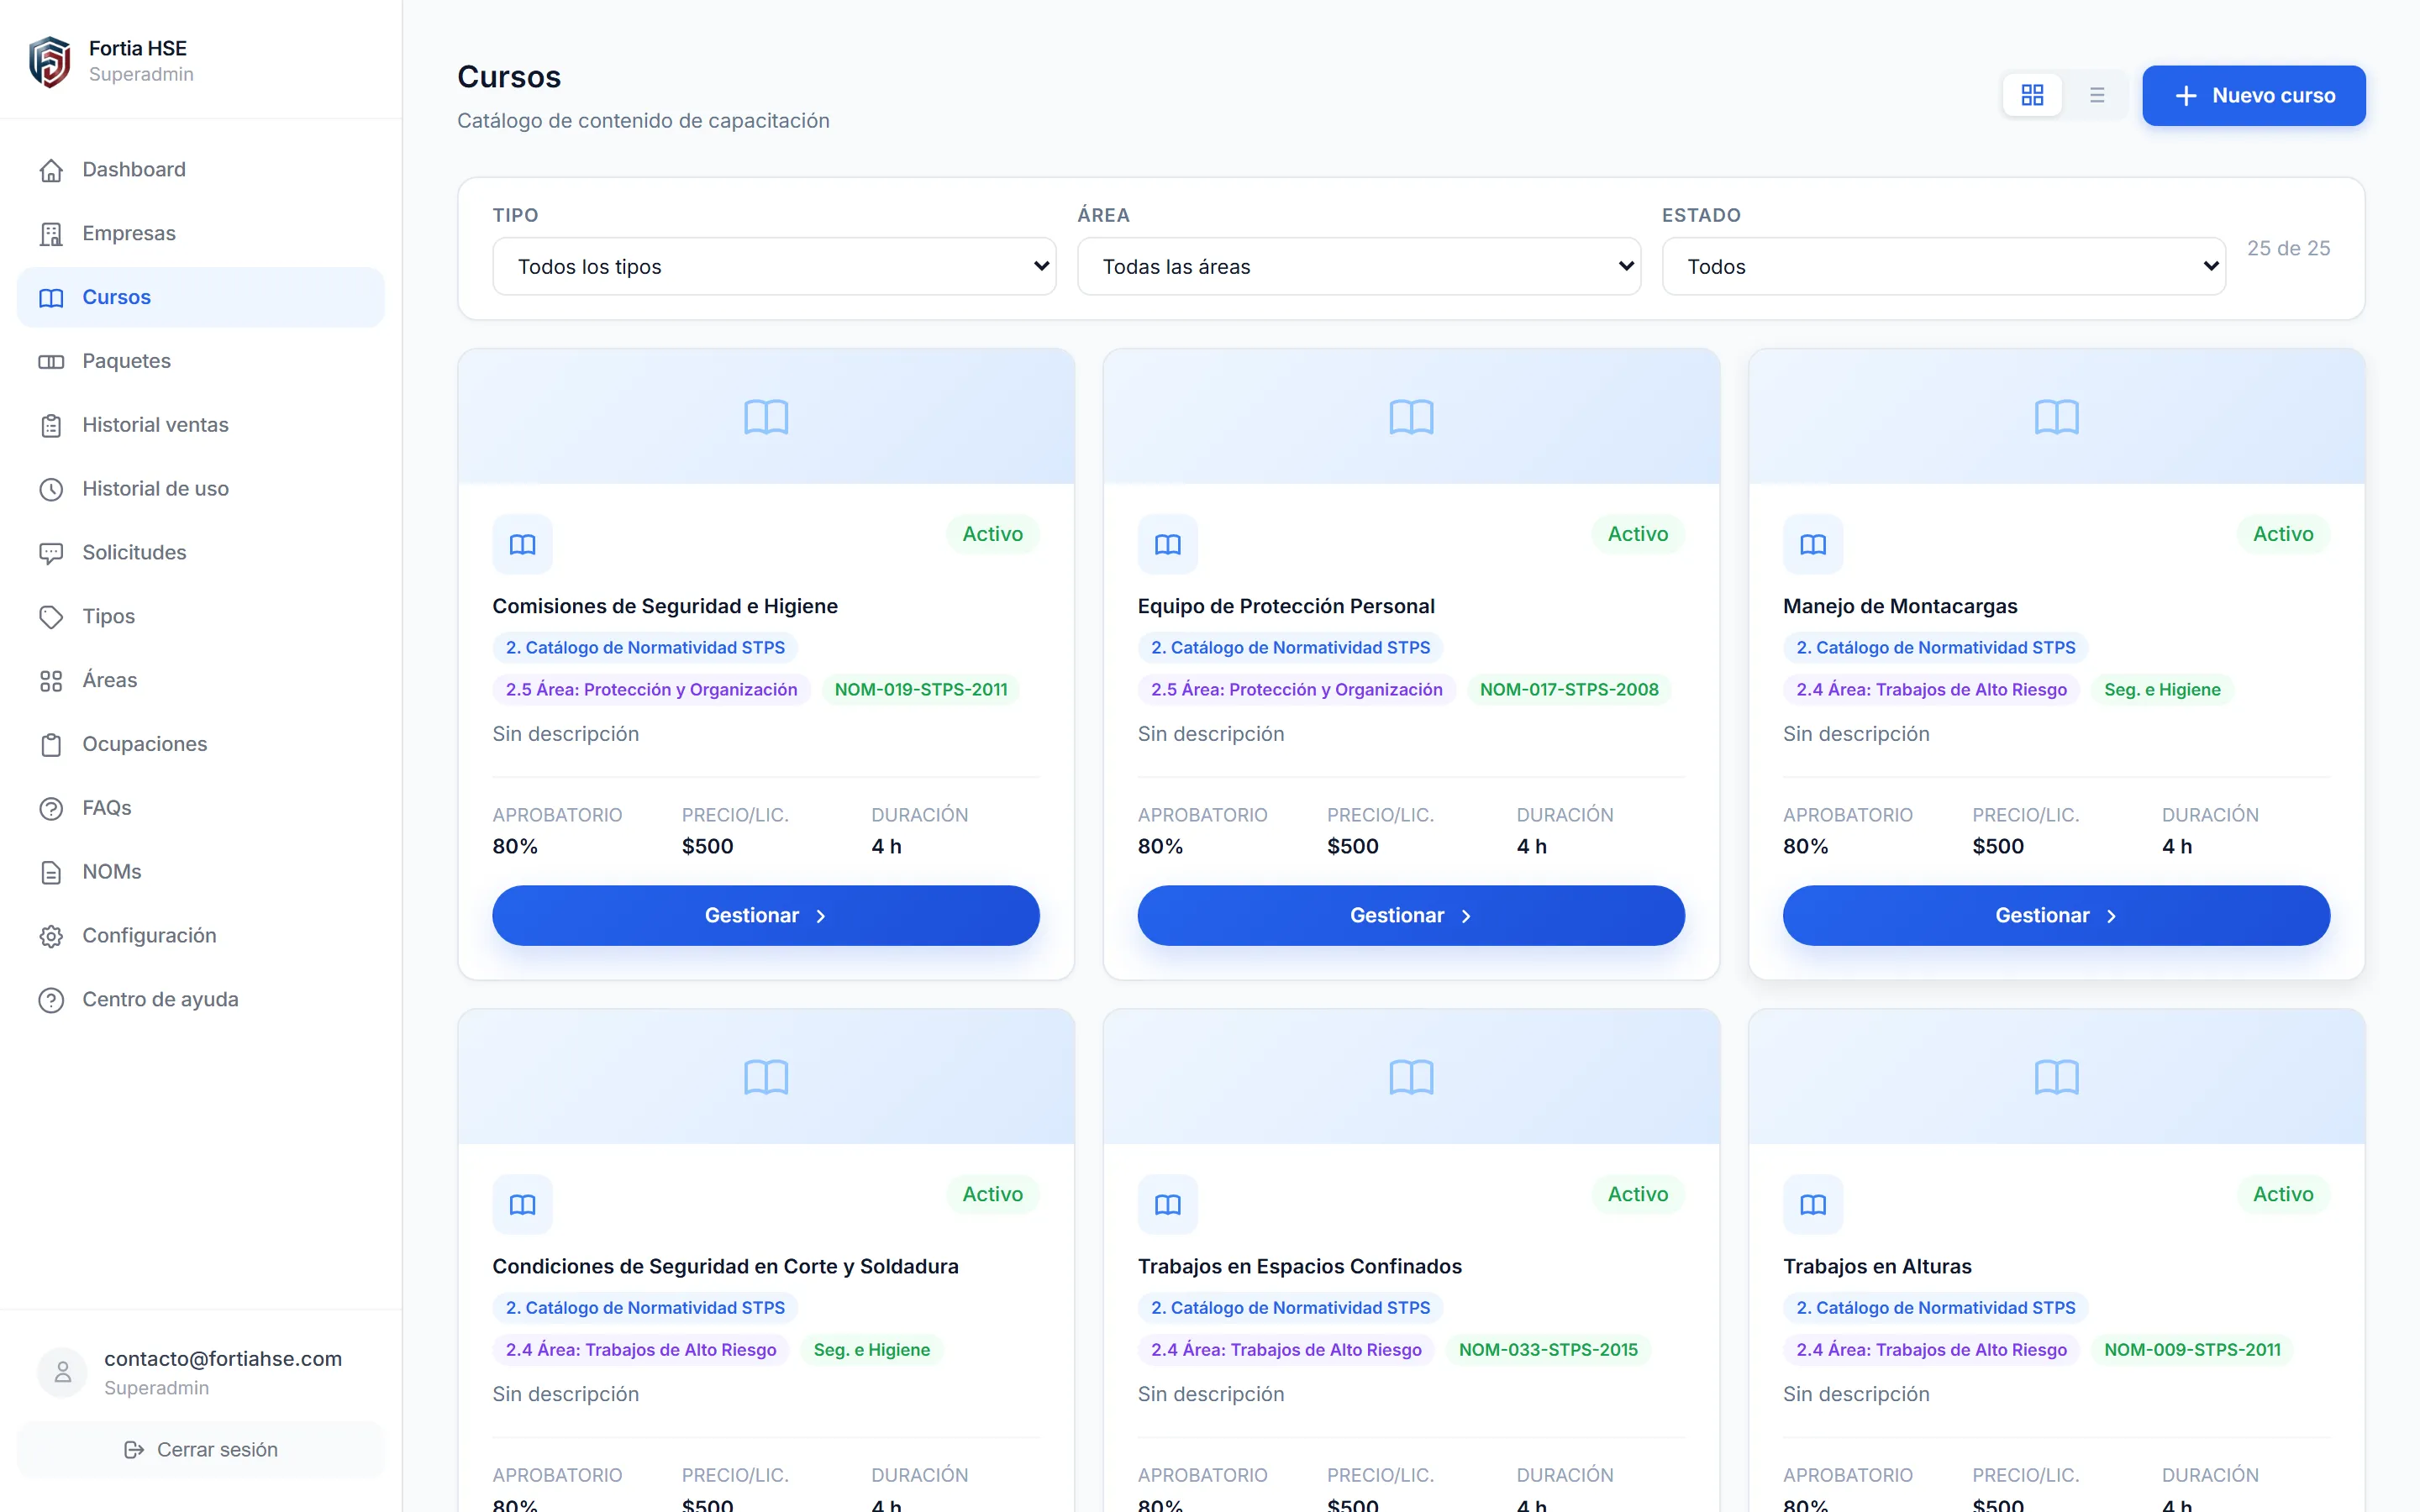Go to Dashboard in the sidebar
This screenshot has height=1512, width=2420.
(200, 170)
